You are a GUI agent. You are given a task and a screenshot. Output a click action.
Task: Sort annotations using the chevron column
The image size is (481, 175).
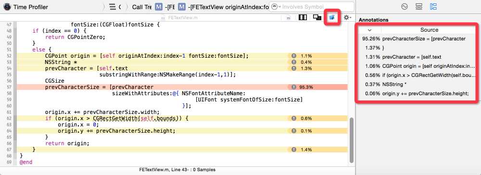(x=369, y=30)
